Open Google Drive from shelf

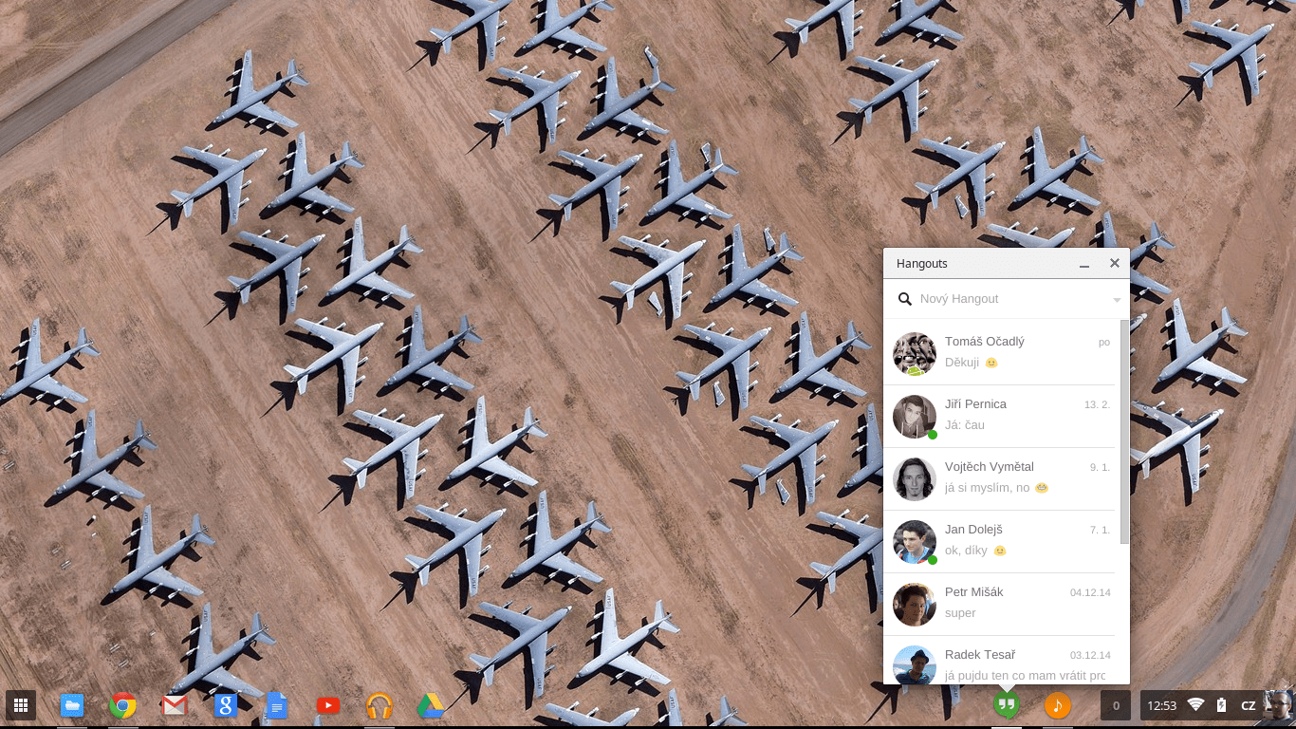click(431, 705)
